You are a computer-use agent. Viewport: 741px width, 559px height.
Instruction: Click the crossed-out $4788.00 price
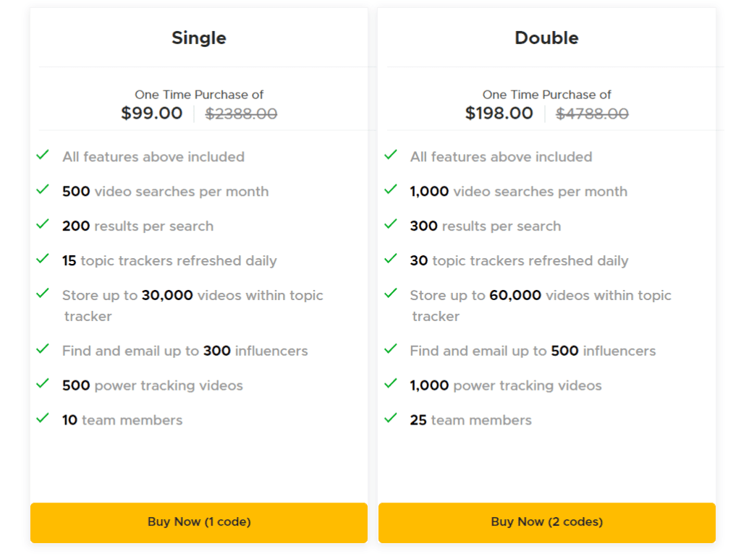pos(592,113)
